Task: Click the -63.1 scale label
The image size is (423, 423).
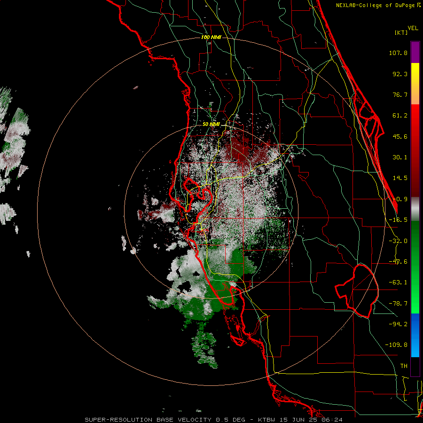Action: [398, 282]
